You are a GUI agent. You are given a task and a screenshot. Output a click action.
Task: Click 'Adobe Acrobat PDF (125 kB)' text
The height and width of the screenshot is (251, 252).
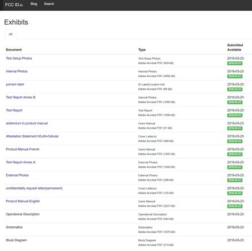pyautogui.click(x=156, y=193)
